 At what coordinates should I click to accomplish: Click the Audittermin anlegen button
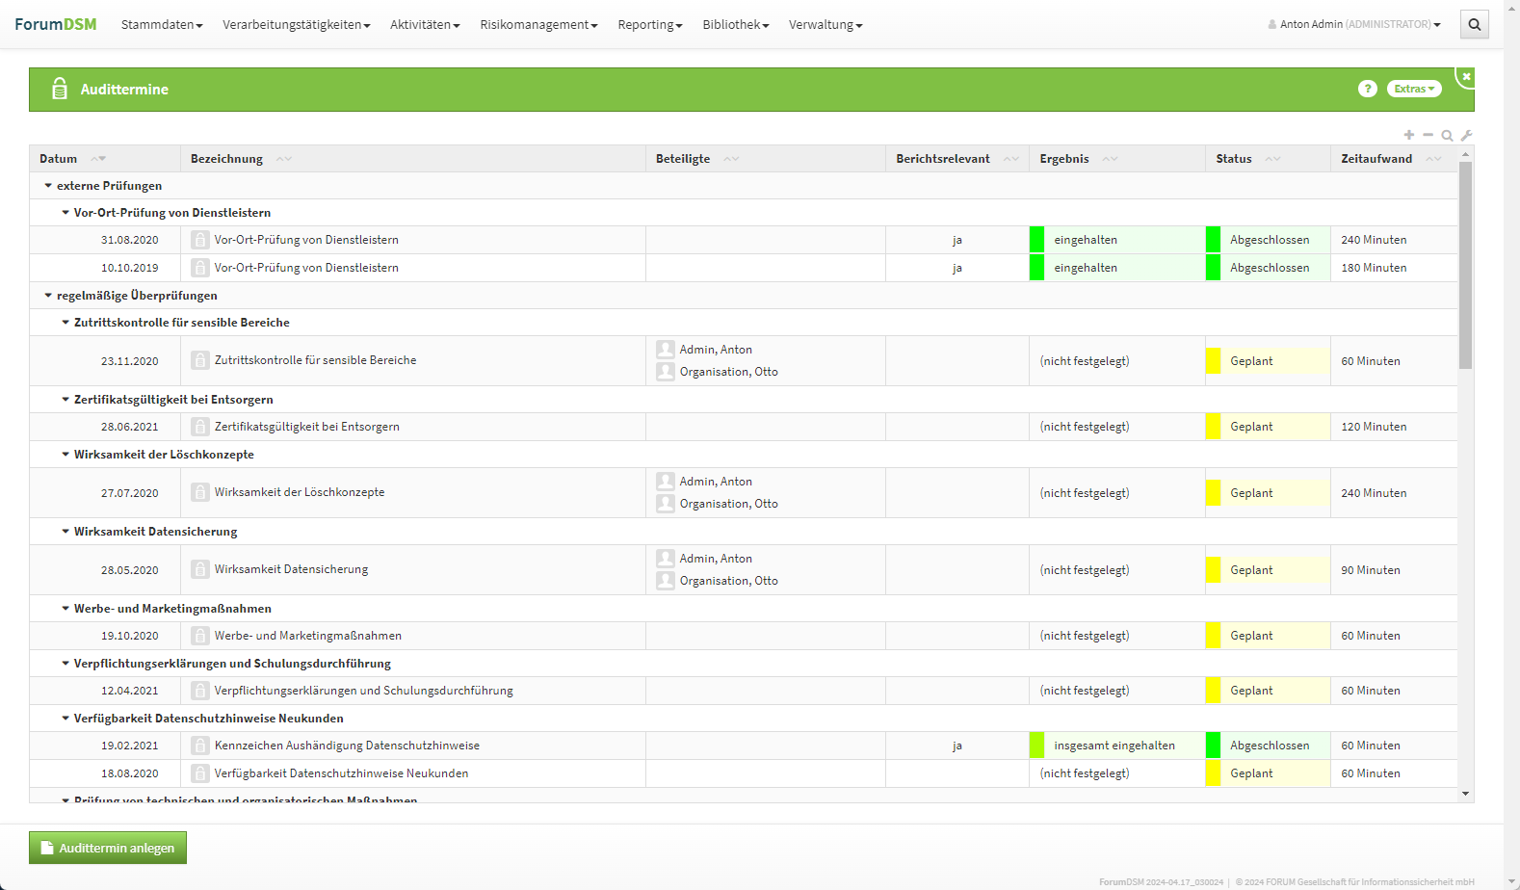tap(108, 848)
